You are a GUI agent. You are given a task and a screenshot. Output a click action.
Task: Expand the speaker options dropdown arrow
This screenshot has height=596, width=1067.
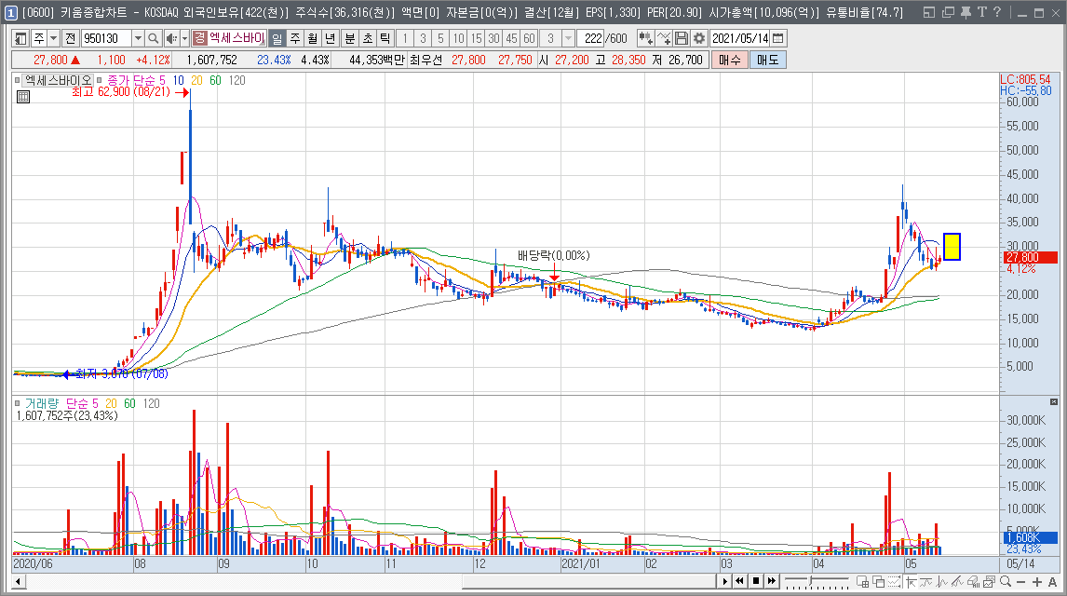pos(183,39)
